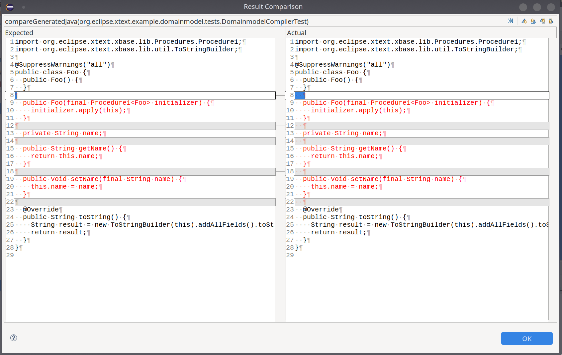Confirm dialog with OK button
This screenshot has width=562, height=355.
point(527,338)
